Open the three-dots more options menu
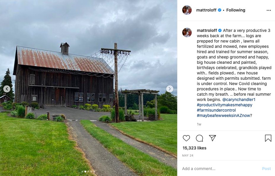The height and width of the screenshot is (176, 275). [x=268, y=10]
